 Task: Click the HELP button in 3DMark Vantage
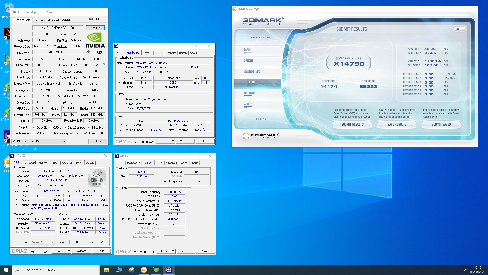(x=459, y=29)
